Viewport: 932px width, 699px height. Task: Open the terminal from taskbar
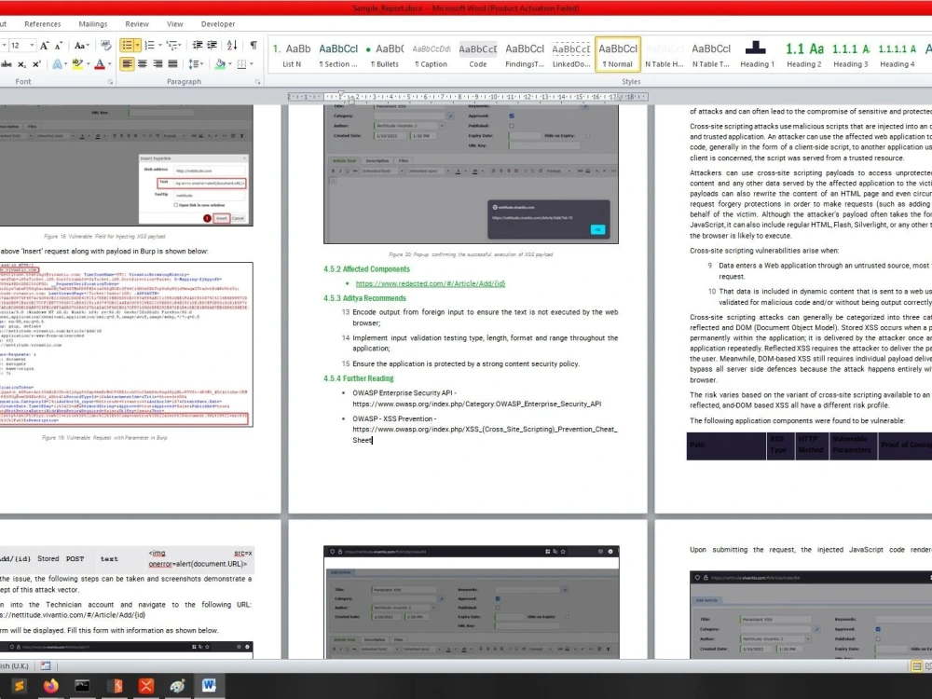pyautogui.click(x=82, y=686)
